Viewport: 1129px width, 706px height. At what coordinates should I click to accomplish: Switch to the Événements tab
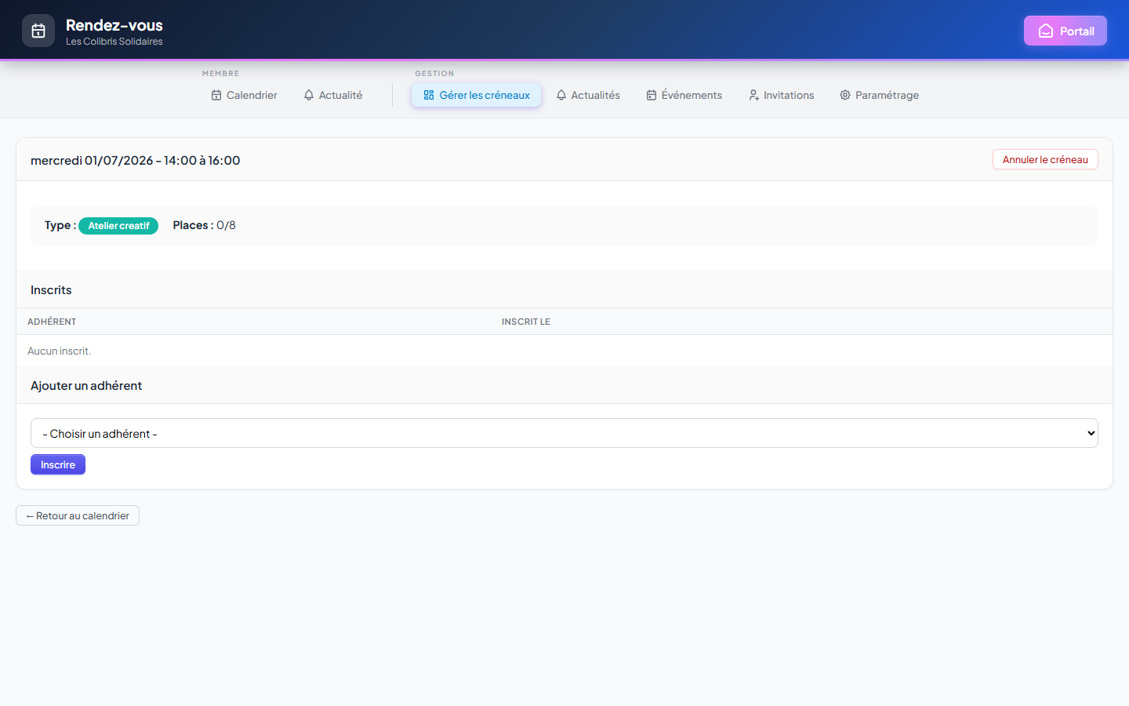click(x=684, y=95)
